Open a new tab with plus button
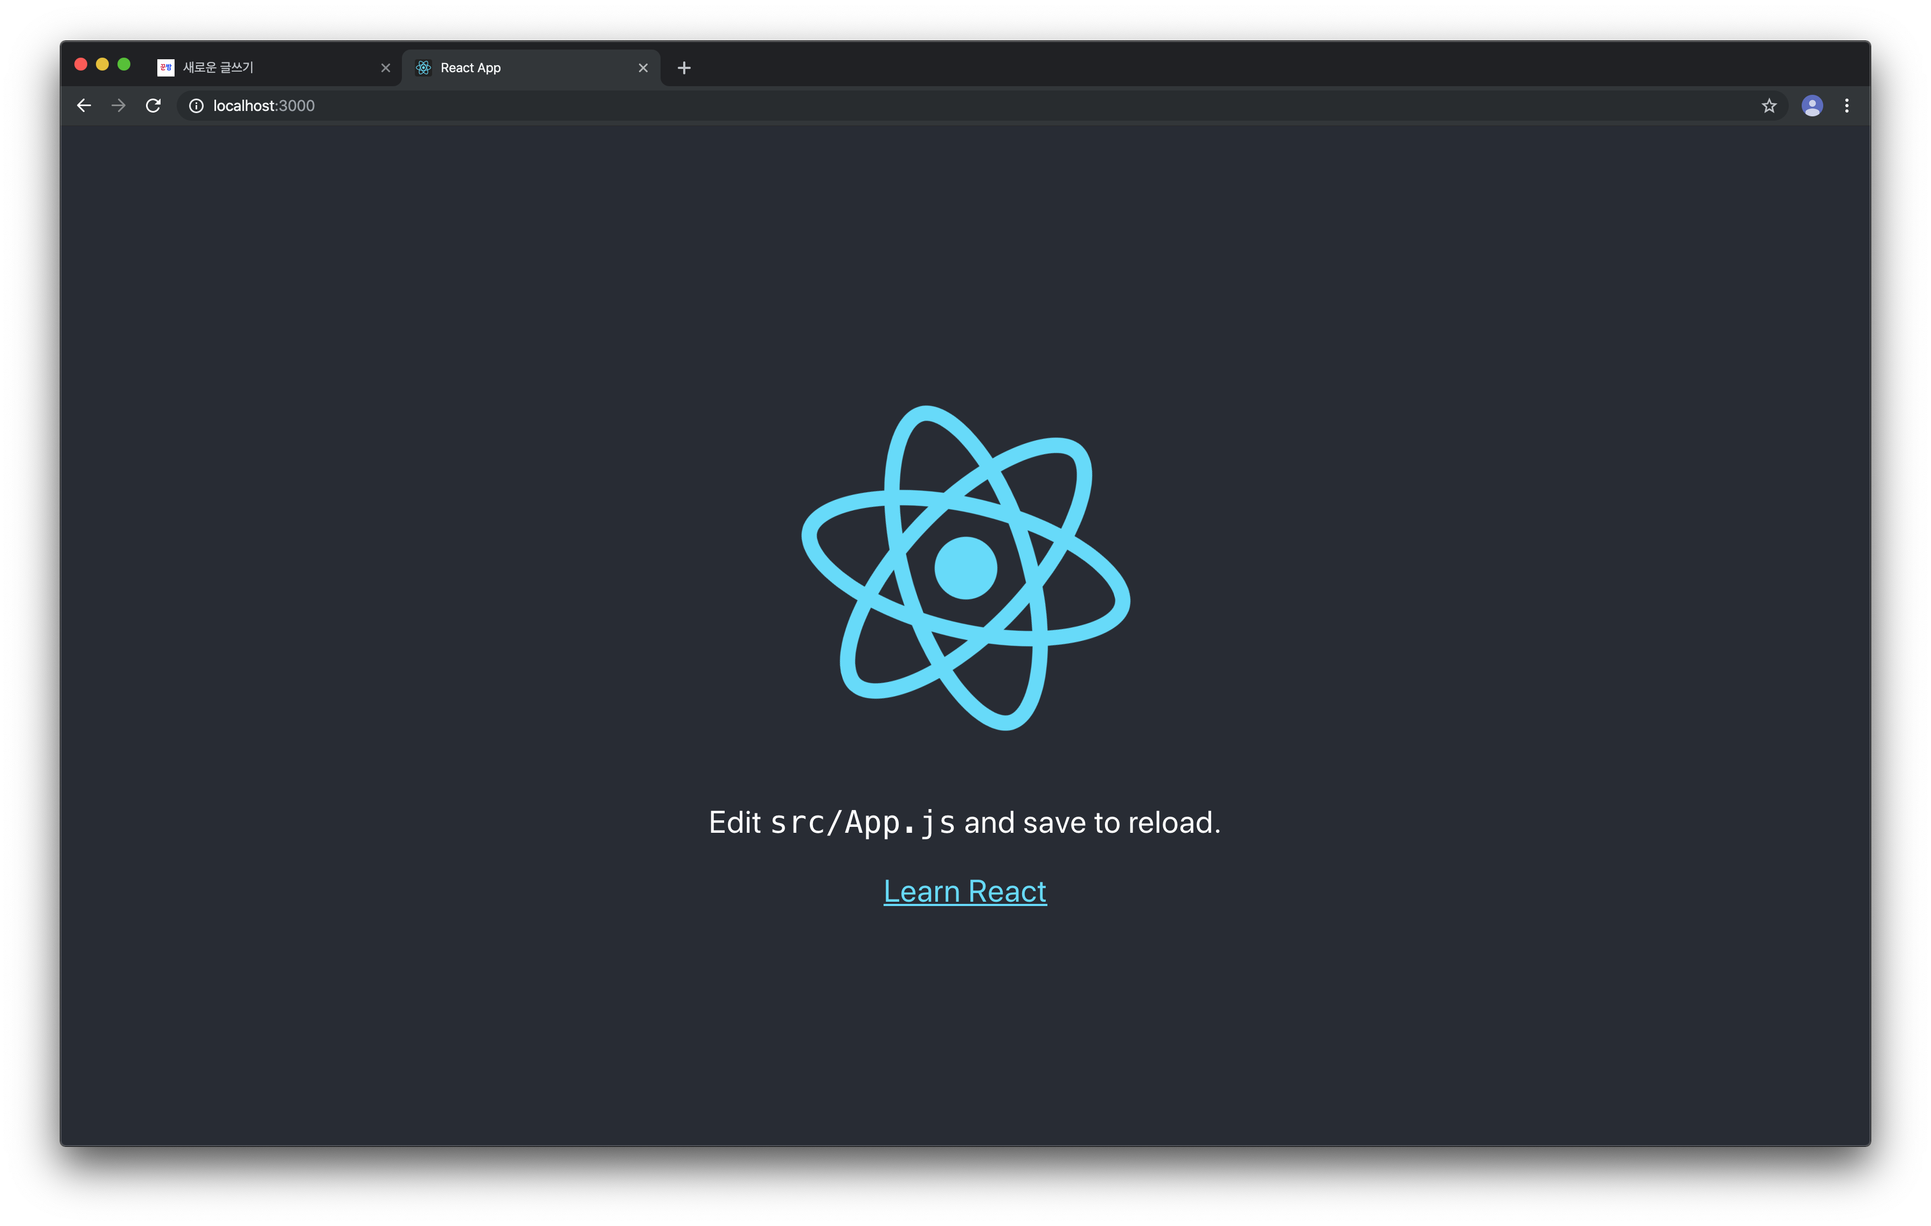Image resolution: width=1931 pixels, height=1226 pixels. [x=684, y=68]
